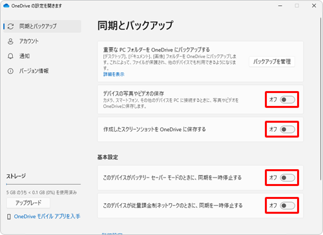Click the account person icon

click(x=10, y=41)
